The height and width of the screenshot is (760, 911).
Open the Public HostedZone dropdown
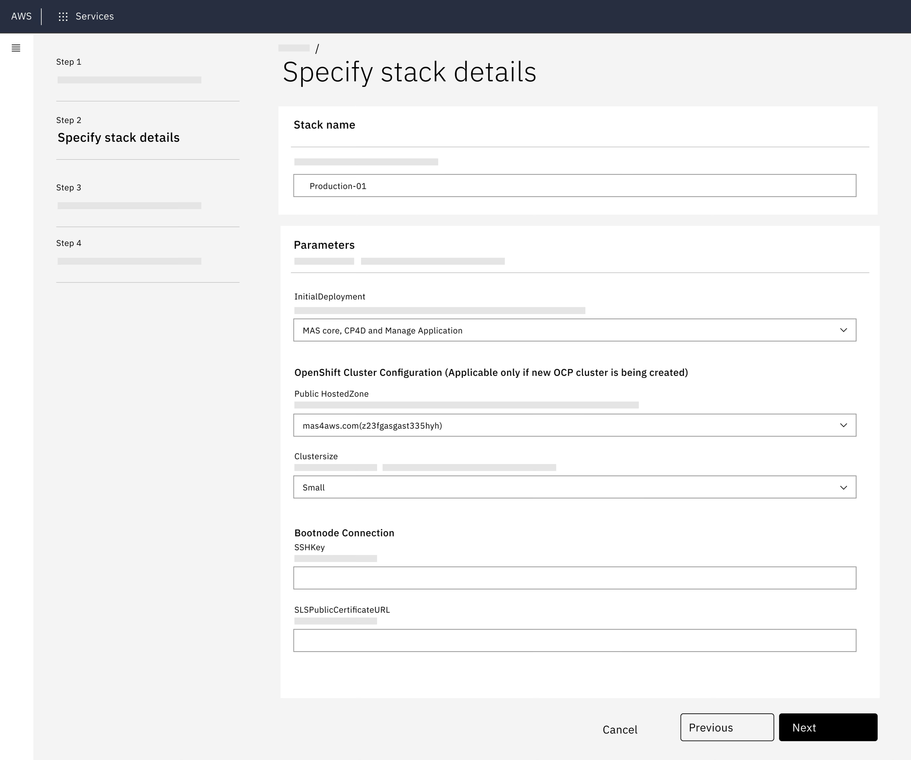575,425
